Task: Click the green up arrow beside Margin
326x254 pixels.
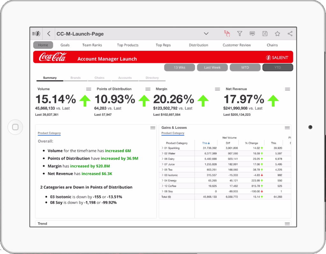Action: click(x=203, y=101)
